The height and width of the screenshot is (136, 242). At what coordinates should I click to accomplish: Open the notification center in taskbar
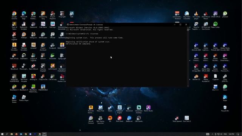(238, 134)
